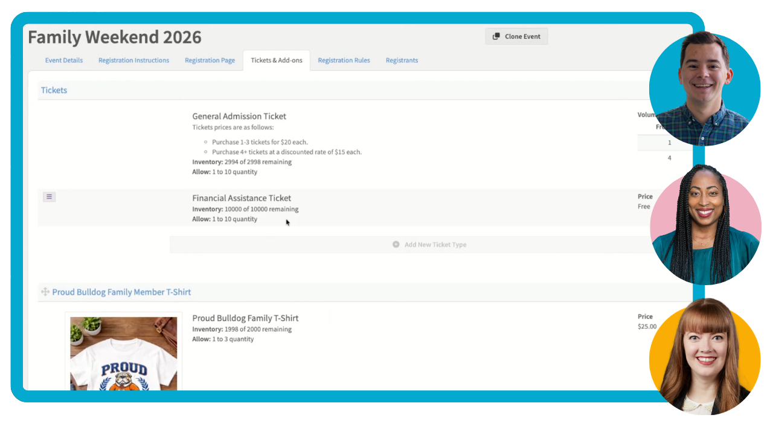This screenshot has height=435, width=773.
Task: Click the Proud Bulldog Family T-Shirt title
Action: 245,318
